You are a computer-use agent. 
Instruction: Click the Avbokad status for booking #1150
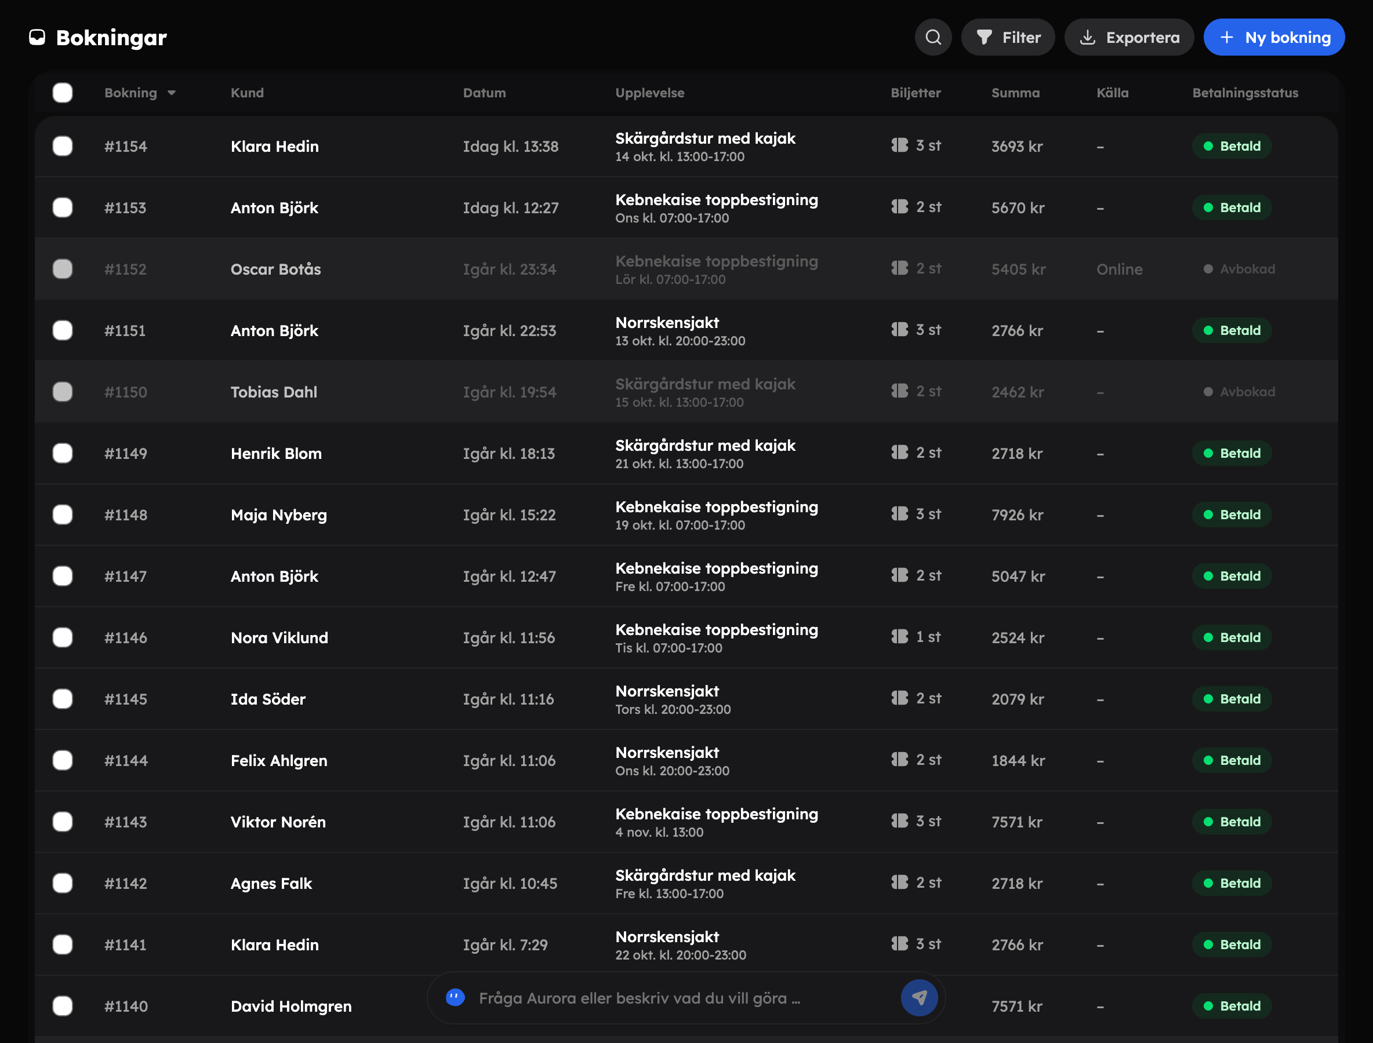coord(1239,392)
